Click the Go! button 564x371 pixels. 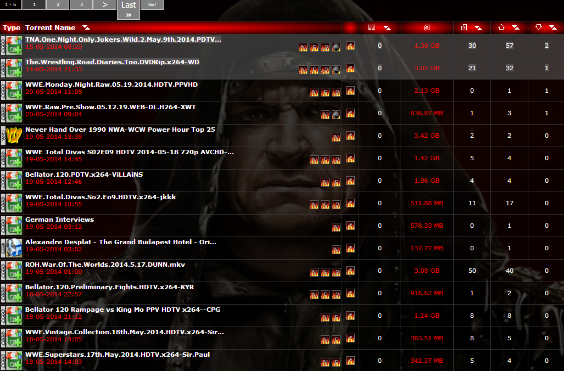click(x=152, y=5)
